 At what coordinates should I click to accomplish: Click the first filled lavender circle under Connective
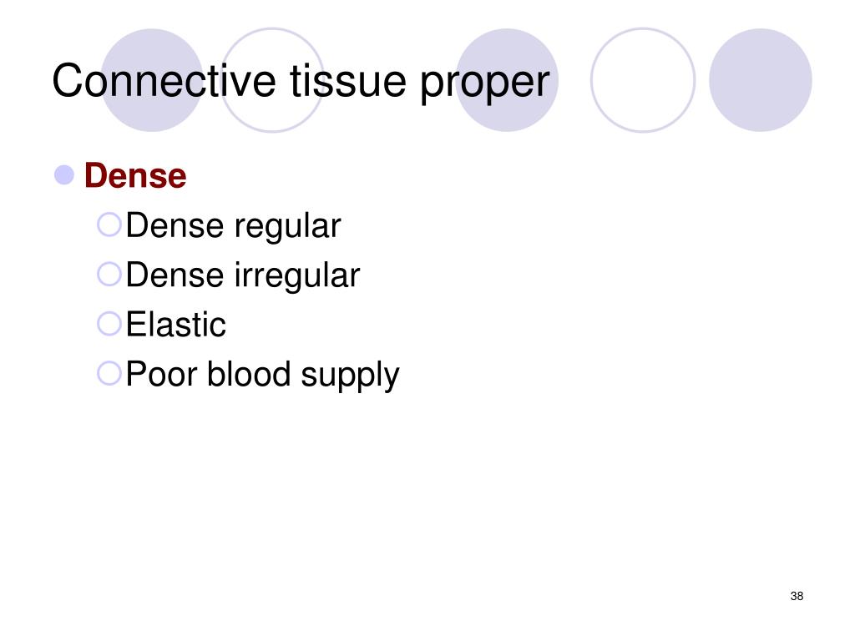[152, 80]
